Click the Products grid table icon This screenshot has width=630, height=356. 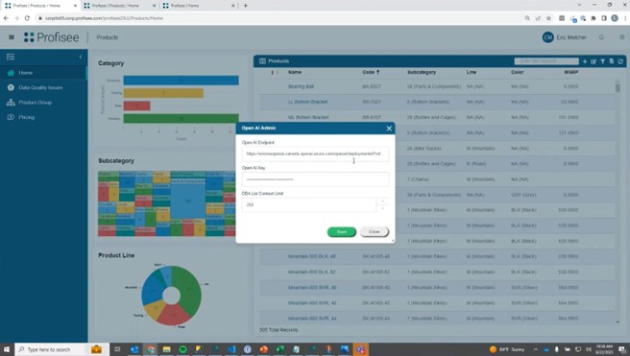262,61
